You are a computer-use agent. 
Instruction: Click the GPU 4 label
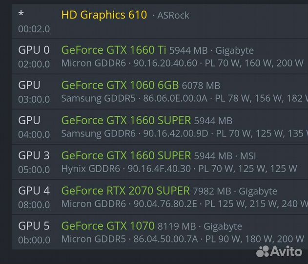tap(34, 191)
